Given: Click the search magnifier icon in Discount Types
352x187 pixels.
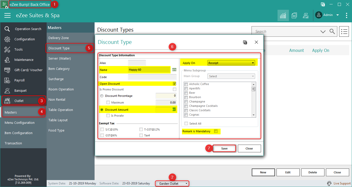Looking at the screenshot, I should [x=332, y=32].
